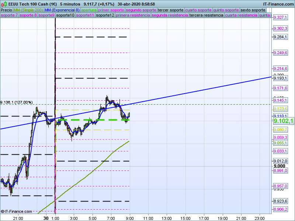Select the yellow 9.123,6 price tag
This screenshot has height=221, width=295.
click(x=280, y=109)
